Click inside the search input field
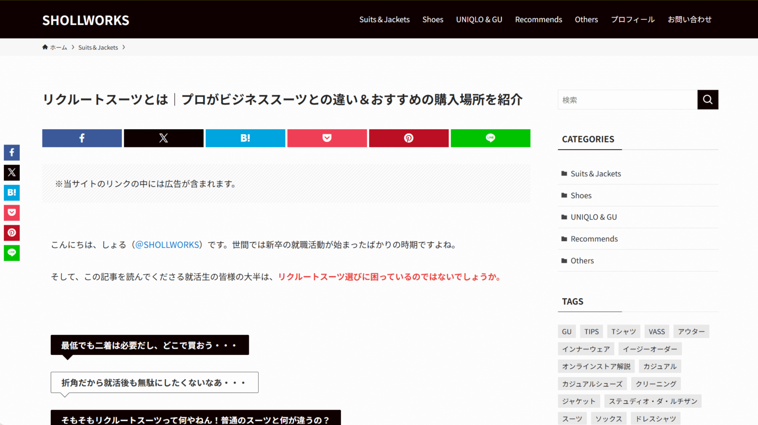Image resolution: width=758 pixels, height=425 pixels. [627, 99]
